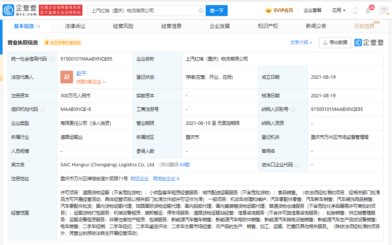Click the 查一下 search button
Image resolution: width=392 pixels, height=245 pixels.
click(216, 10)
